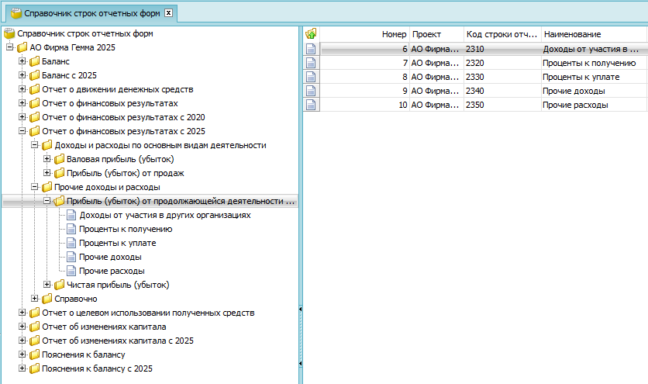Select Пояснения к балансу tree item
The width and height of the screenshot is (648, 384).
point(84,355)
